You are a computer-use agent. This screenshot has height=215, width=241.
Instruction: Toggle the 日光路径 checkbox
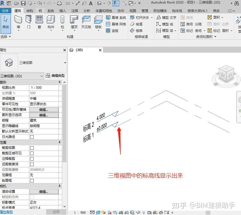tap(32, 137)
